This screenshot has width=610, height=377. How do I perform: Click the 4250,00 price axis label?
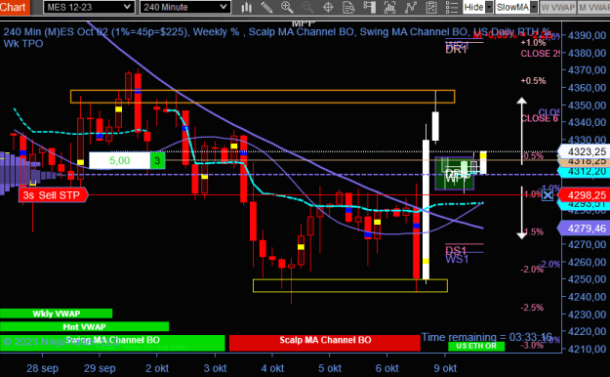(x=587, y=279)
